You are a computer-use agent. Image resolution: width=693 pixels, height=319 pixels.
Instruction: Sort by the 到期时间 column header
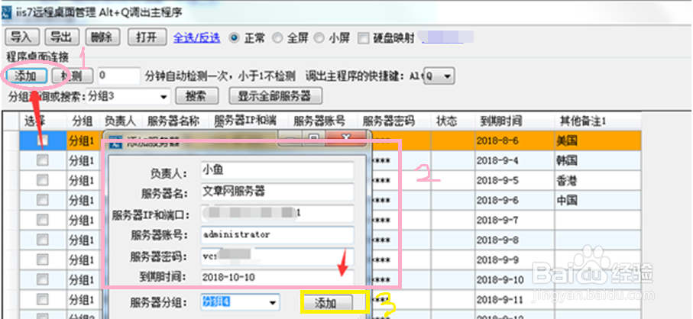[x=514, y=121]
